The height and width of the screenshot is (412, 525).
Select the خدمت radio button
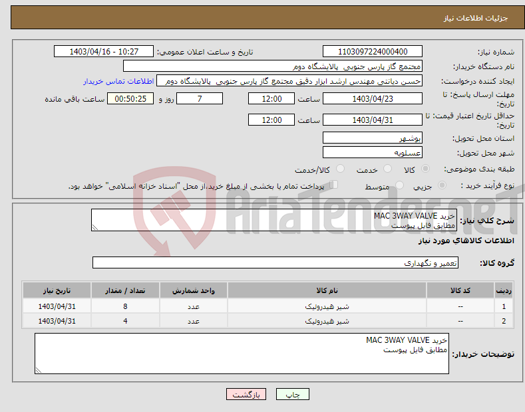[x=387, y=169]
